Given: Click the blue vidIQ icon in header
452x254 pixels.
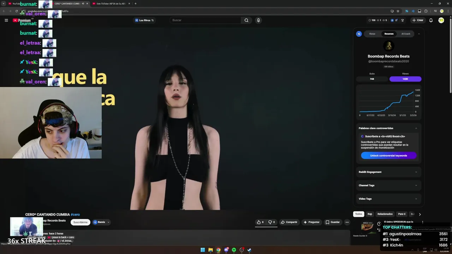Looking at the screenshot, I should coord(392,20).
